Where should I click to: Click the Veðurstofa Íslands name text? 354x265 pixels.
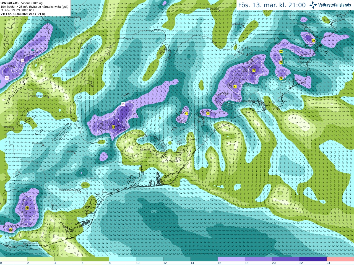[x=334, y=5]
